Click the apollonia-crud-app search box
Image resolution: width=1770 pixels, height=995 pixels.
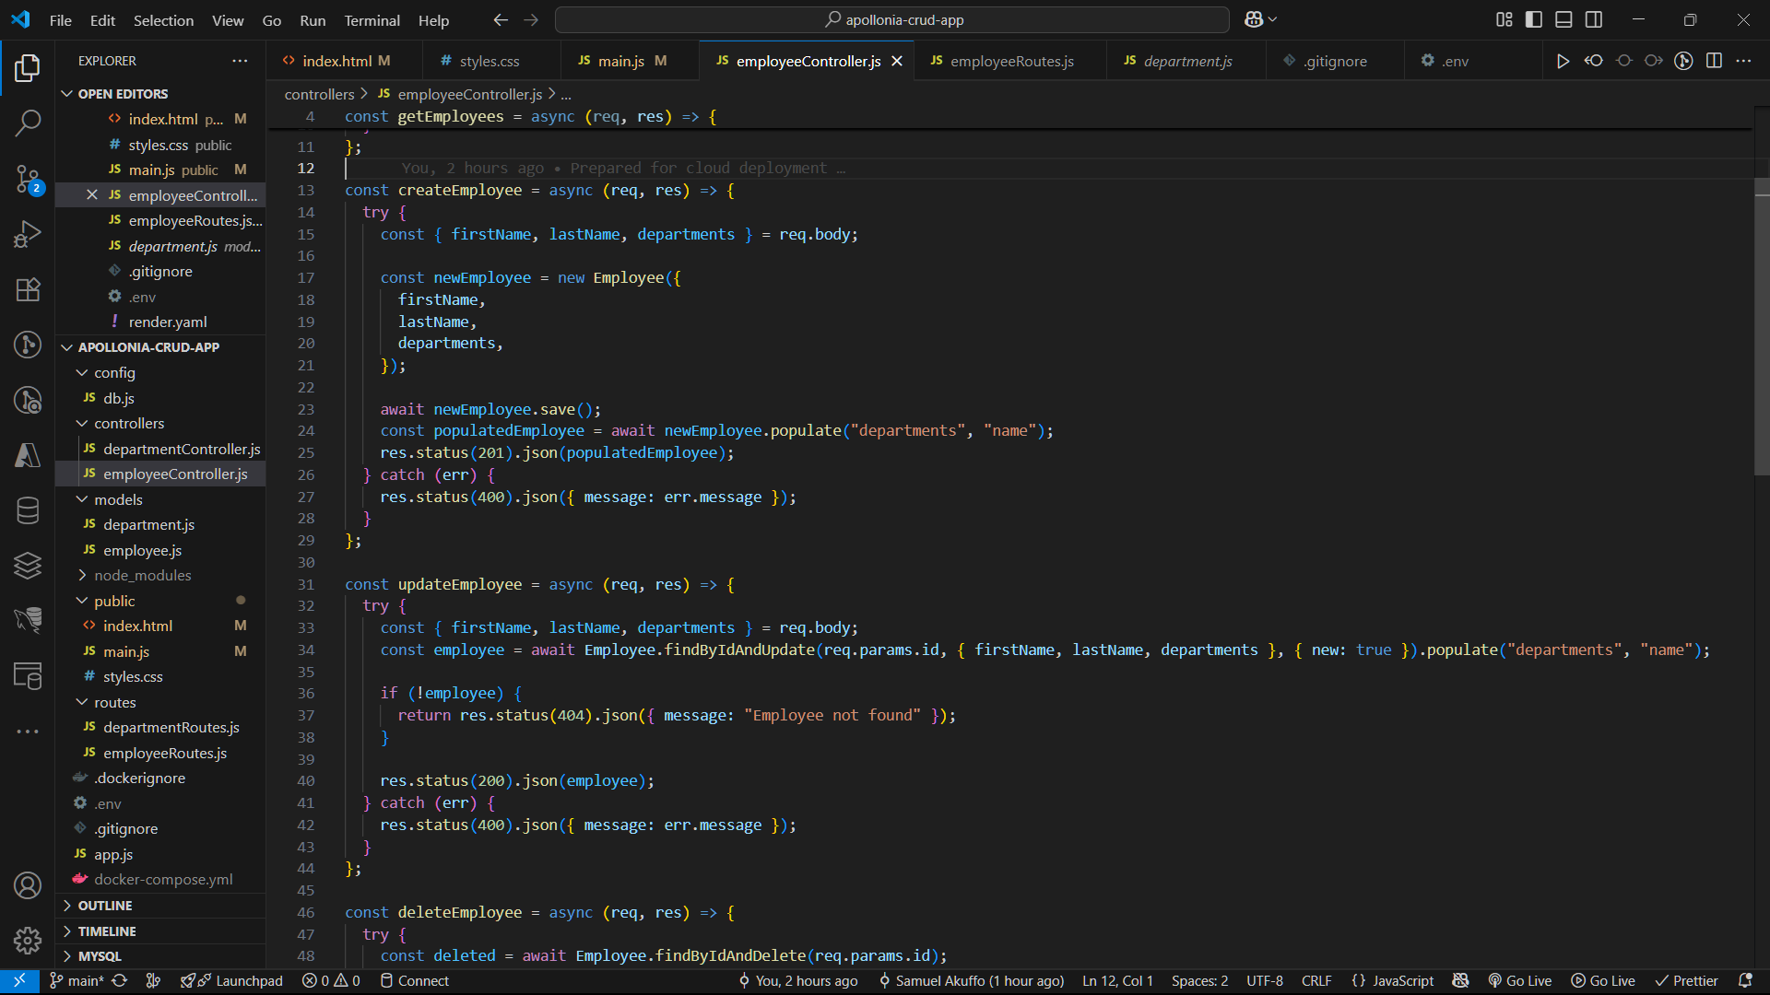coord(891,19)
